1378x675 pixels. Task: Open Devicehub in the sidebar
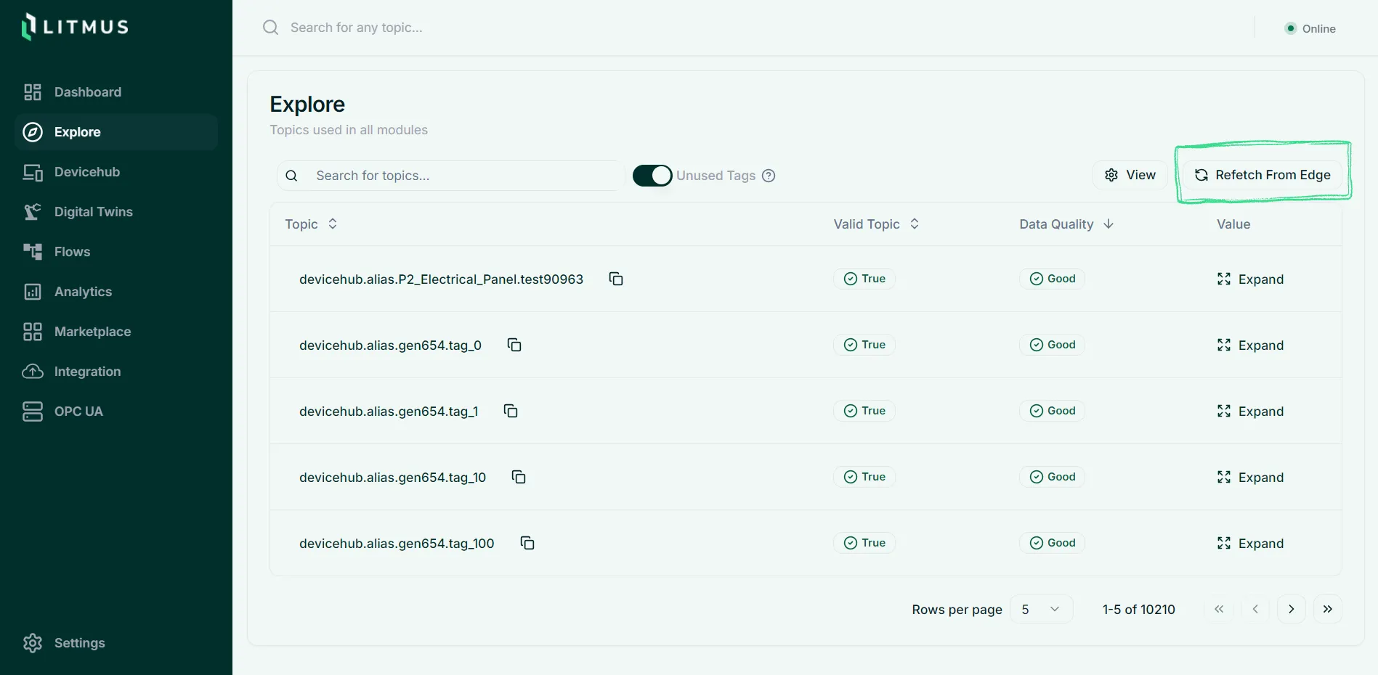(116, 172)
